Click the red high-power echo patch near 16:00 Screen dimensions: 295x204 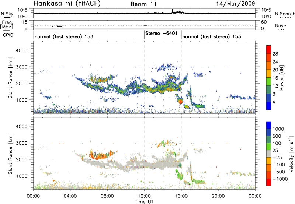click(x=180, y=102)
